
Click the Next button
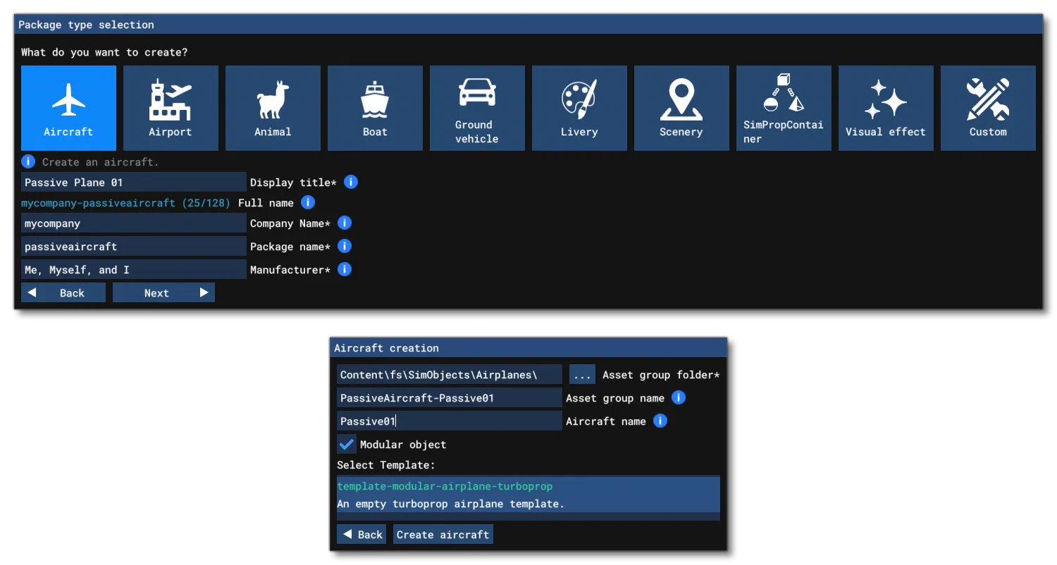[163, 292]
